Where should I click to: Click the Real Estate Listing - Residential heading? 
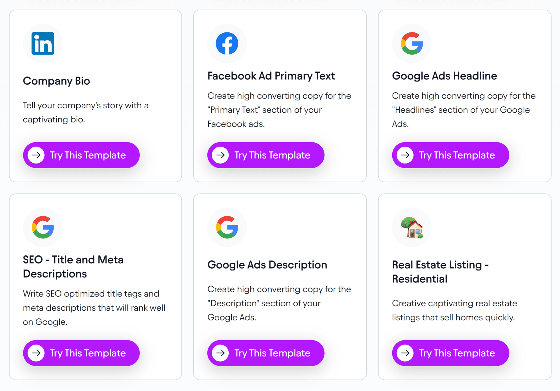pos(440,272)
